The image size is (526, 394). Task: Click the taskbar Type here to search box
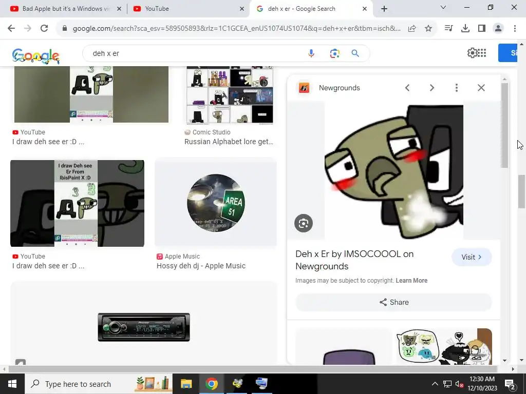(99, 384)
